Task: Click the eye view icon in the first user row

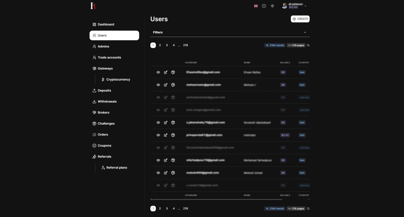Action: 158,73
